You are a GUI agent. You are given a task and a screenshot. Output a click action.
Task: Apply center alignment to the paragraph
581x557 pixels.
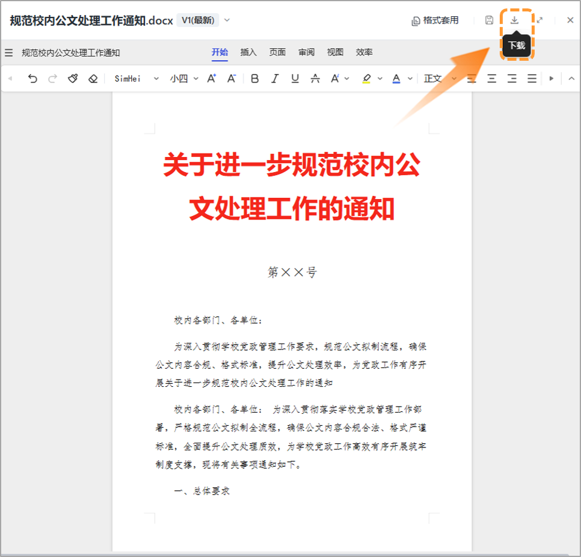[492, 78]
